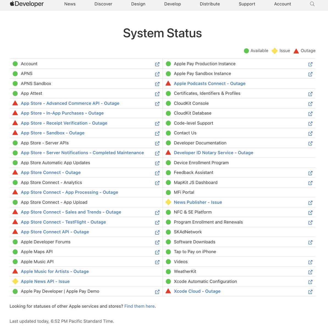Open external link icon for Developer Documentation
Image resolution: width=328 pixels, height=330 pixels.
tap(310, 143)
